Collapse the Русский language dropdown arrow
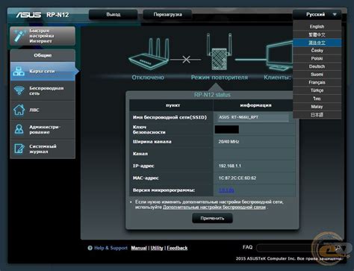 [335, 14]
